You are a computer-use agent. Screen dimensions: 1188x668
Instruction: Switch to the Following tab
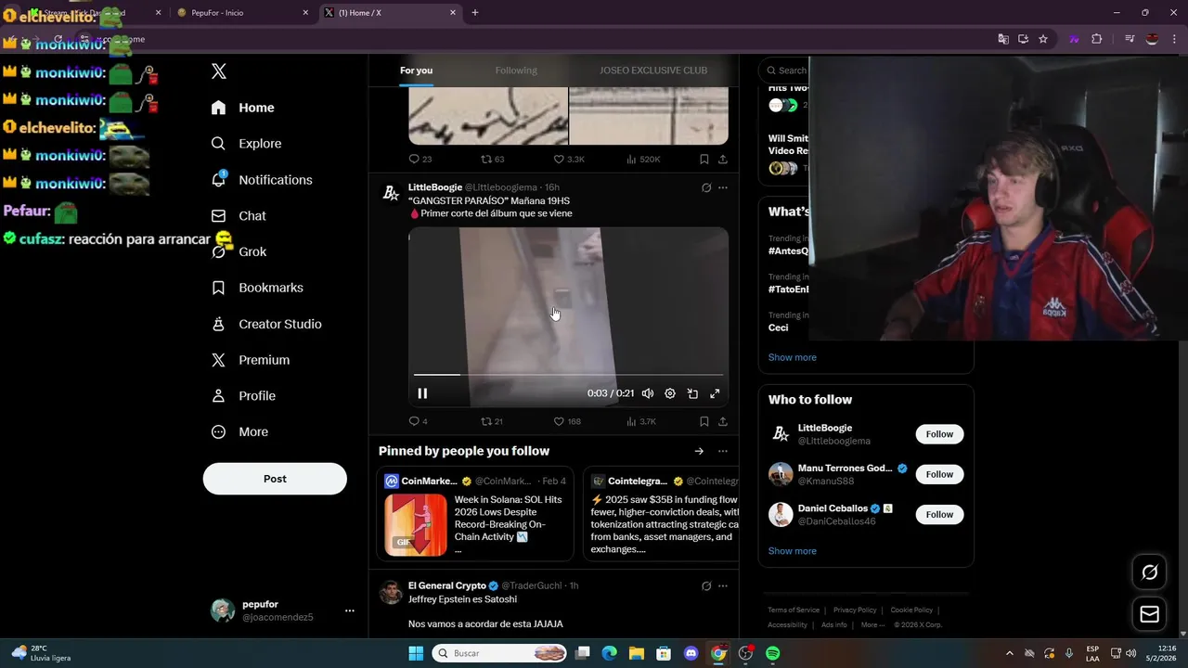pyautogui.click(x=516, y=71)
